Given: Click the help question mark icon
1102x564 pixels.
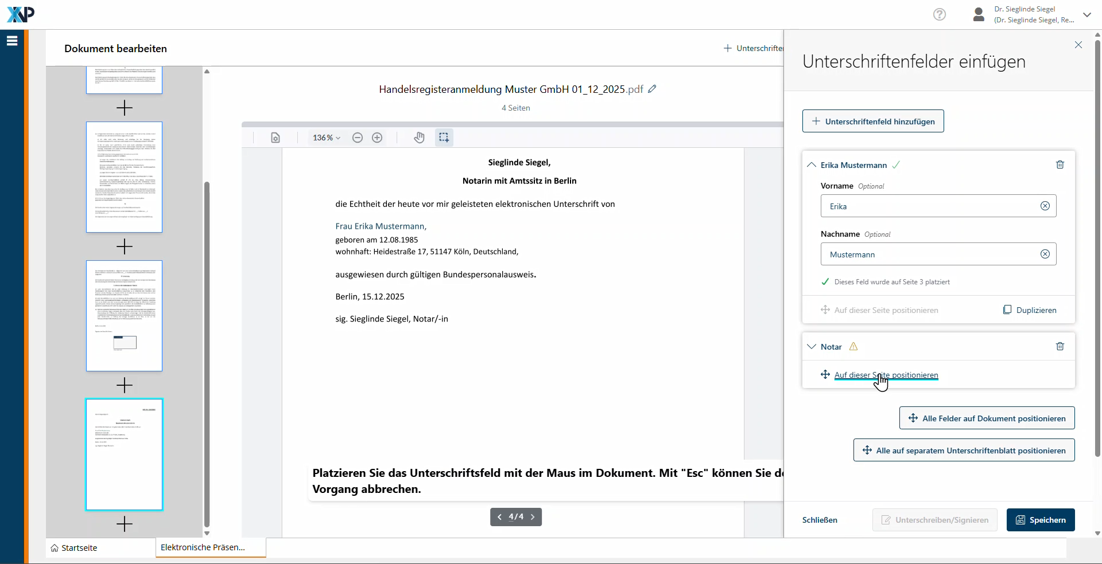Looking at the screenshot, I should tap(939, 14).
